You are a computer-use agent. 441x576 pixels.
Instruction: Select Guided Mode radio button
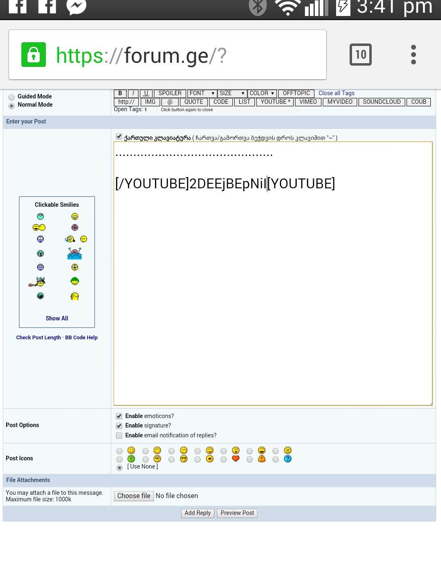11,97
